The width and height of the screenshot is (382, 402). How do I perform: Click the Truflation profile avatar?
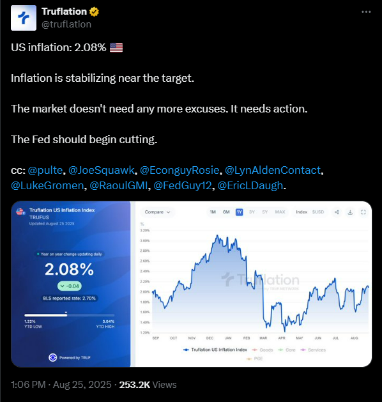pyautogui.click(x=24, y=18)
